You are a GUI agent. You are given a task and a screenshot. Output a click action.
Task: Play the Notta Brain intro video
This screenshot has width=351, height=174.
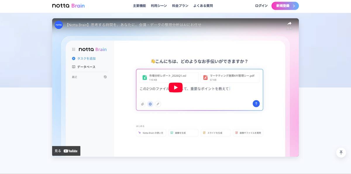(175, 87)
